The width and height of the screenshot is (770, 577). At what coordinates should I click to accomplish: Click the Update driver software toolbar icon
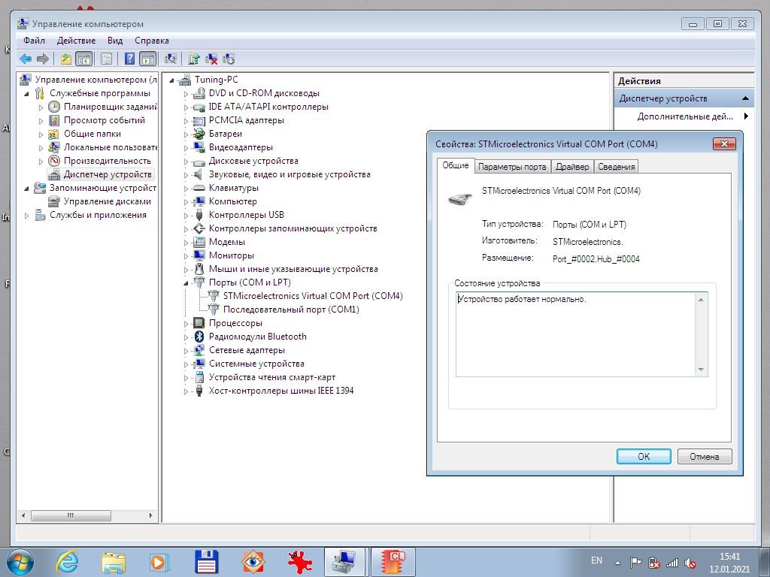pyautogui.click(x=194, y=59)
